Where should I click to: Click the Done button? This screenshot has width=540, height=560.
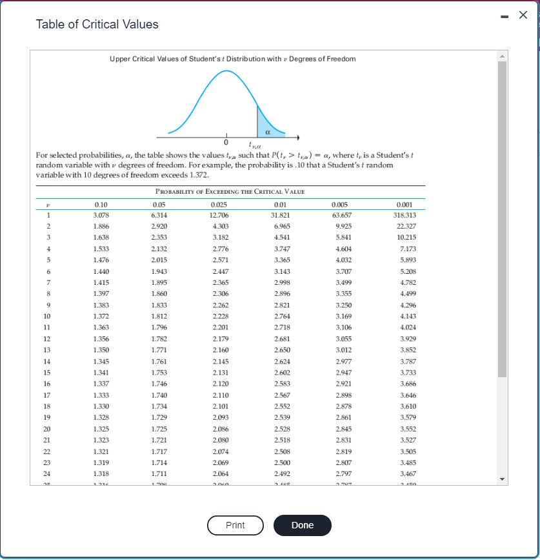click(303, 525)
